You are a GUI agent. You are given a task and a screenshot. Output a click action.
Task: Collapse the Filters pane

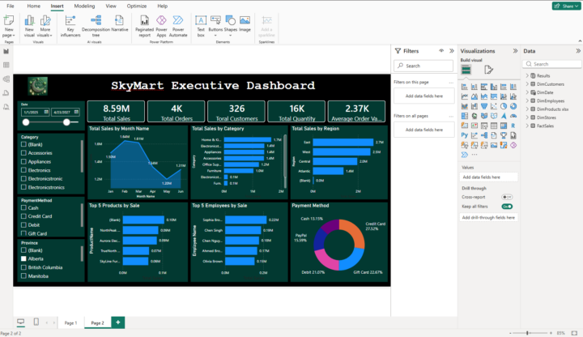[x=452, y=51]
